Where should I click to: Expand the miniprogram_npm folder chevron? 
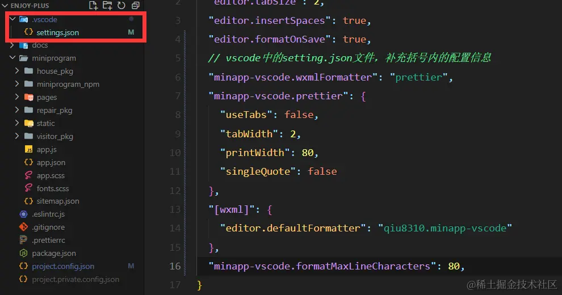[x=17, y=84]
